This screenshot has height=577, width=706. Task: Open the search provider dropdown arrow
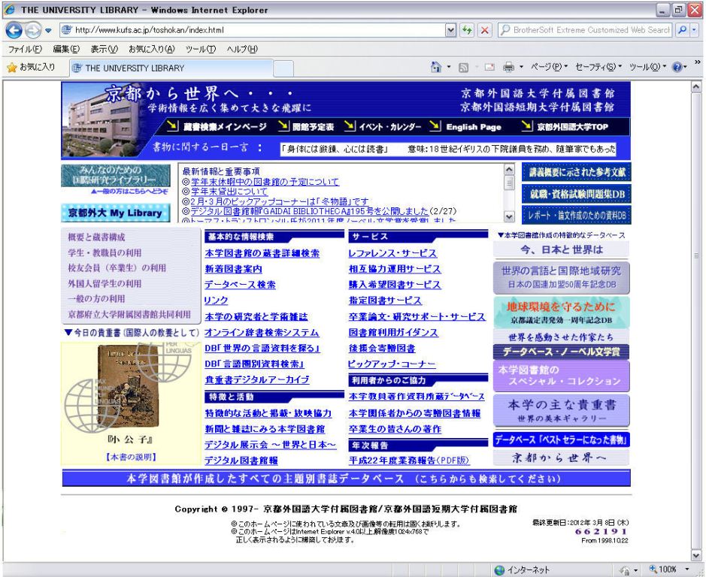coord(695,31)
